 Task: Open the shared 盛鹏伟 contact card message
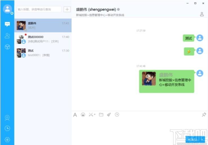tap(167, 81)
